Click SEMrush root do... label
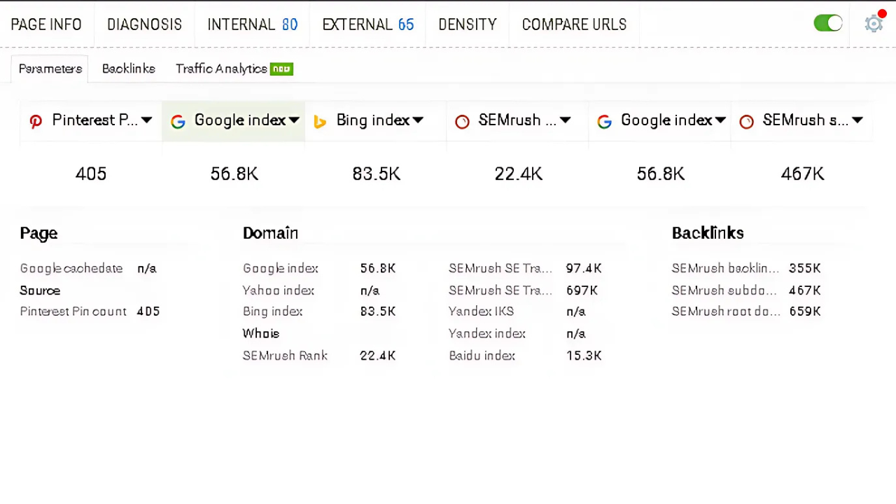 click(x=726, y=311)
